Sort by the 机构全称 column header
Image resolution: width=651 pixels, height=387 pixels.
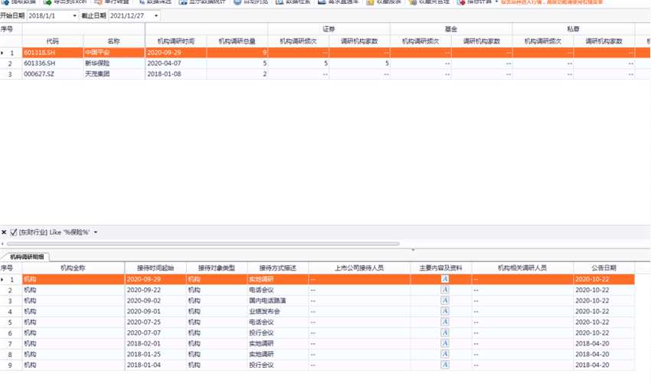point(73,267)
